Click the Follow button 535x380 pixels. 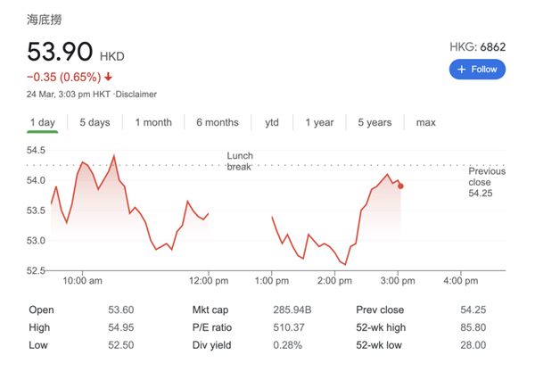point(477,70)
